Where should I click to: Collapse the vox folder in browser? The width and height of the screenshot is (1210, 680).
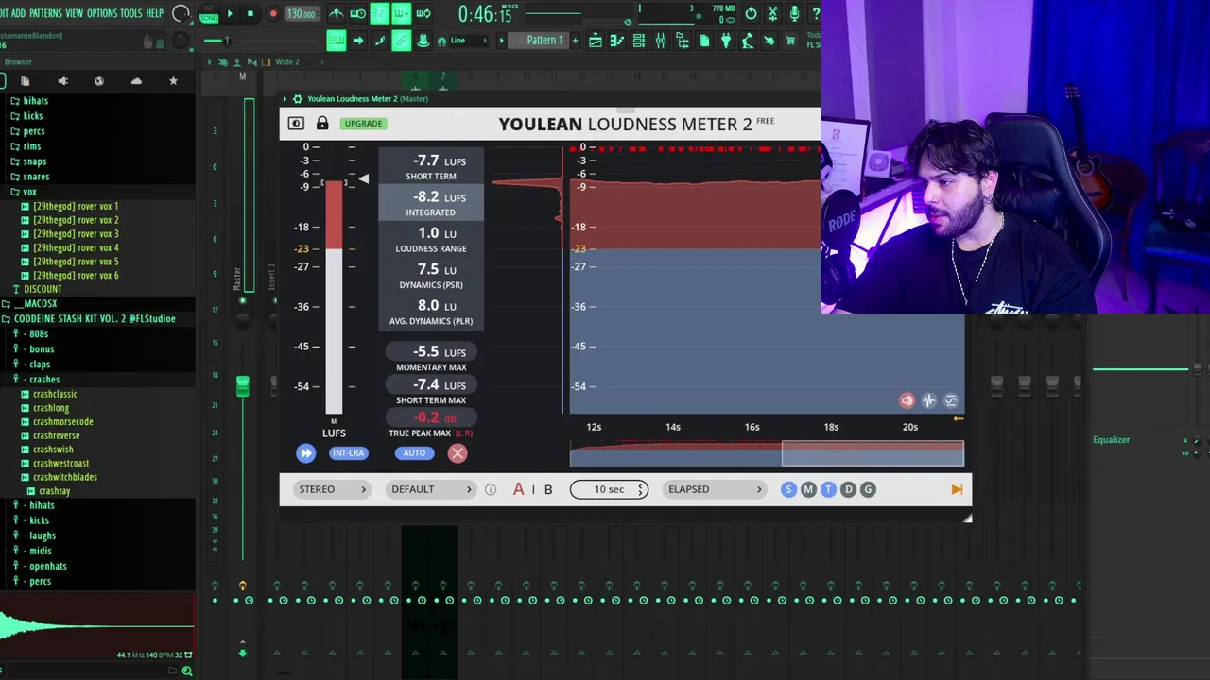point(29,192)
